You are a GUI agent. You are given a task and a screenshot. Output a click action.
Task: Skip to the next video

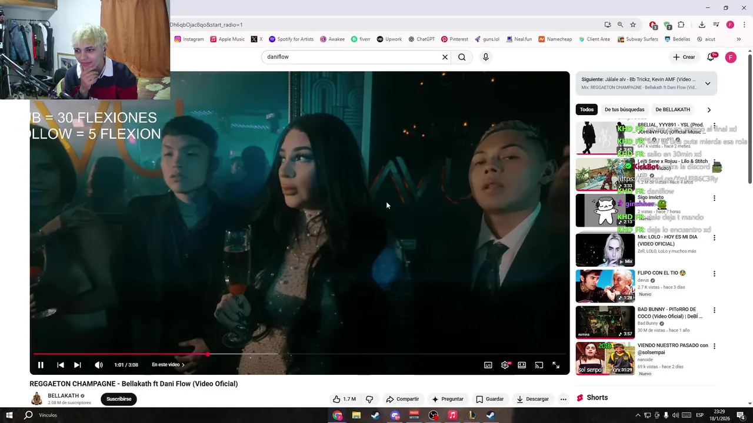77,365
